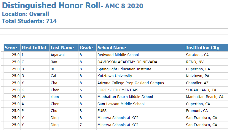Click the Redwood Middle School cell
Viewport: 228px width, 130px height.
[x=141, y=55]
